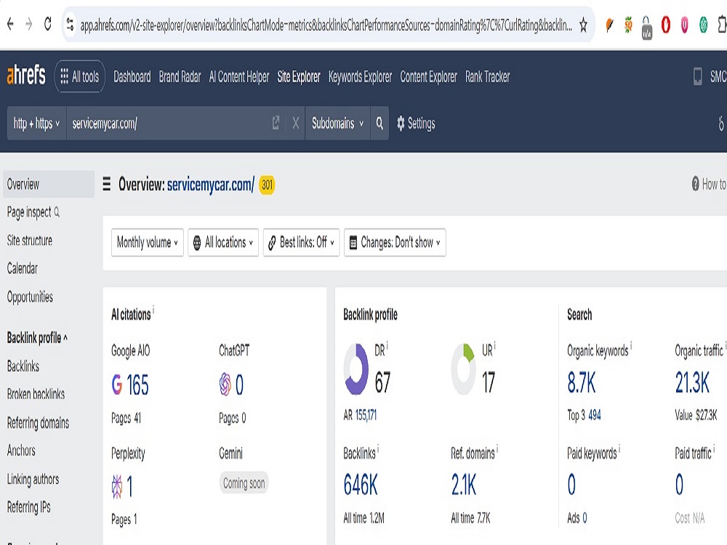The height and width of the screenshot is (545, 727).
Task: Open the Subdomains mode dropdown
Action: coord(337,123)
